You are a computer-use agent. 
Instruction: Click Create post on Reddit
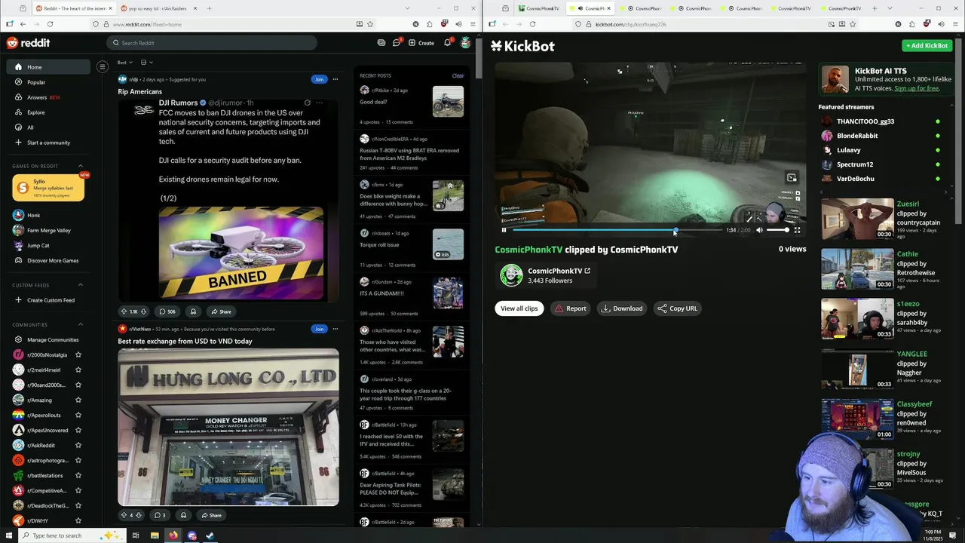coord(421,43)
